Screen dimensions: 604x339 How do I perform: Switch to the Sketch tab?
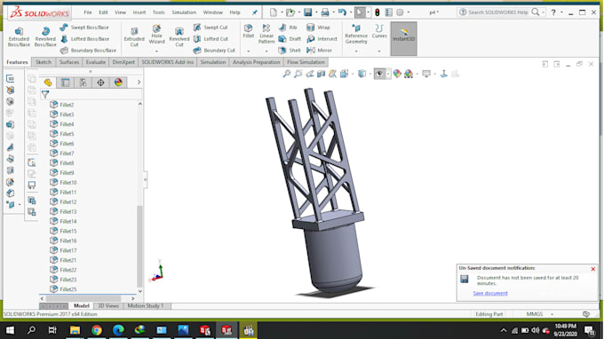(44, 62)
